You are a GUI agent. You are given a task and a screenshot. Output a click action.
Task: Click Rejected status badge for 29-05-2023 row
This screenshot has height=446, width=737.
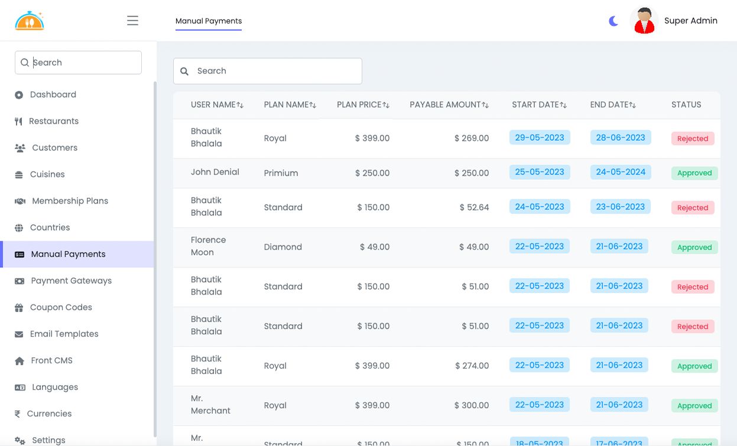point(693,138)
